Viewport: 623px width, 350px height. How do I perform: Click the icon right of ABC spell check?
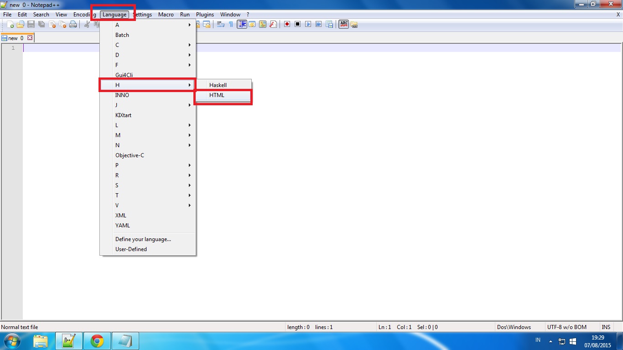point(354,25)
